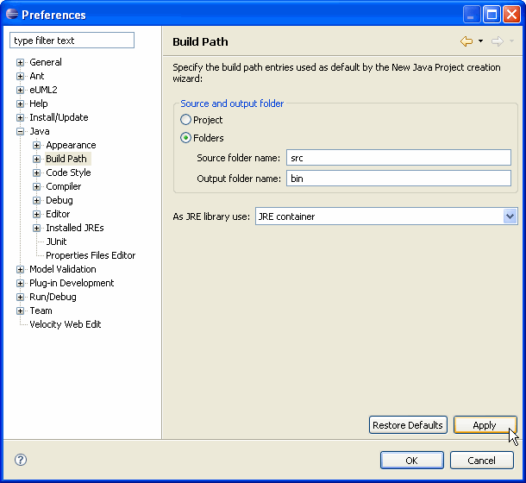Click the Source folder name field
This screenshot has width=526, height=483.
[398, 158]
